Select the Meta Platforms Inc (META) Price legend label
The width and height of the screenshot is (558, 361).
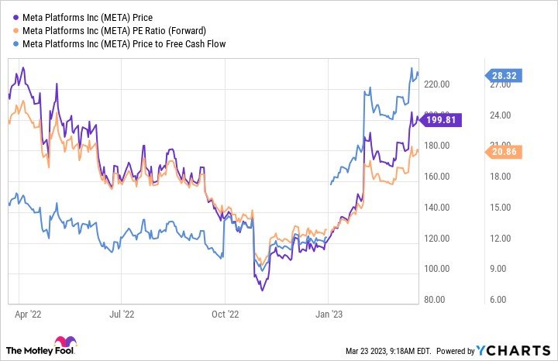coord(88,17)
